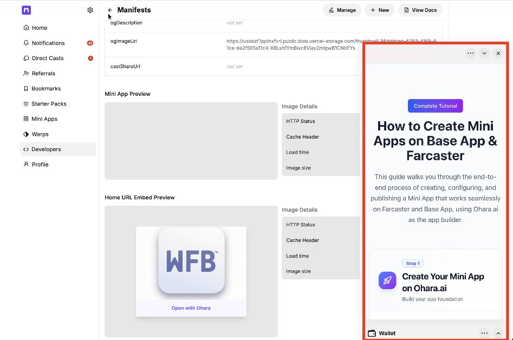Click the Home house icon
The image size is (513, 340).
[26, 28]
